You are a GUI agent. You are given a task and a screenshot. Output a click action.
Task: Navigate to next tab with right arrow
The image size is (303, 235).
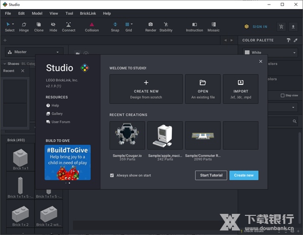[231, 40]
